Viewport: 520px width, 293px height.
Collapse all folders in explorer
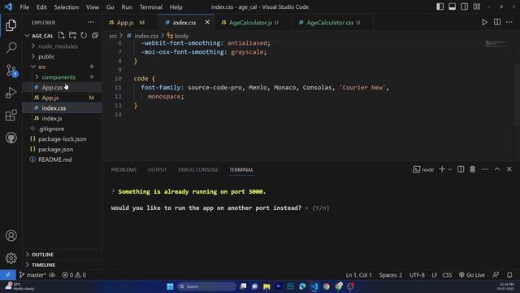coord(95,35)
